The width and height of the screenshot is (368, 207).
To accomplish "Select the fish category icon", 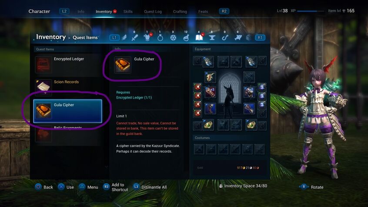I will point(238,37).
